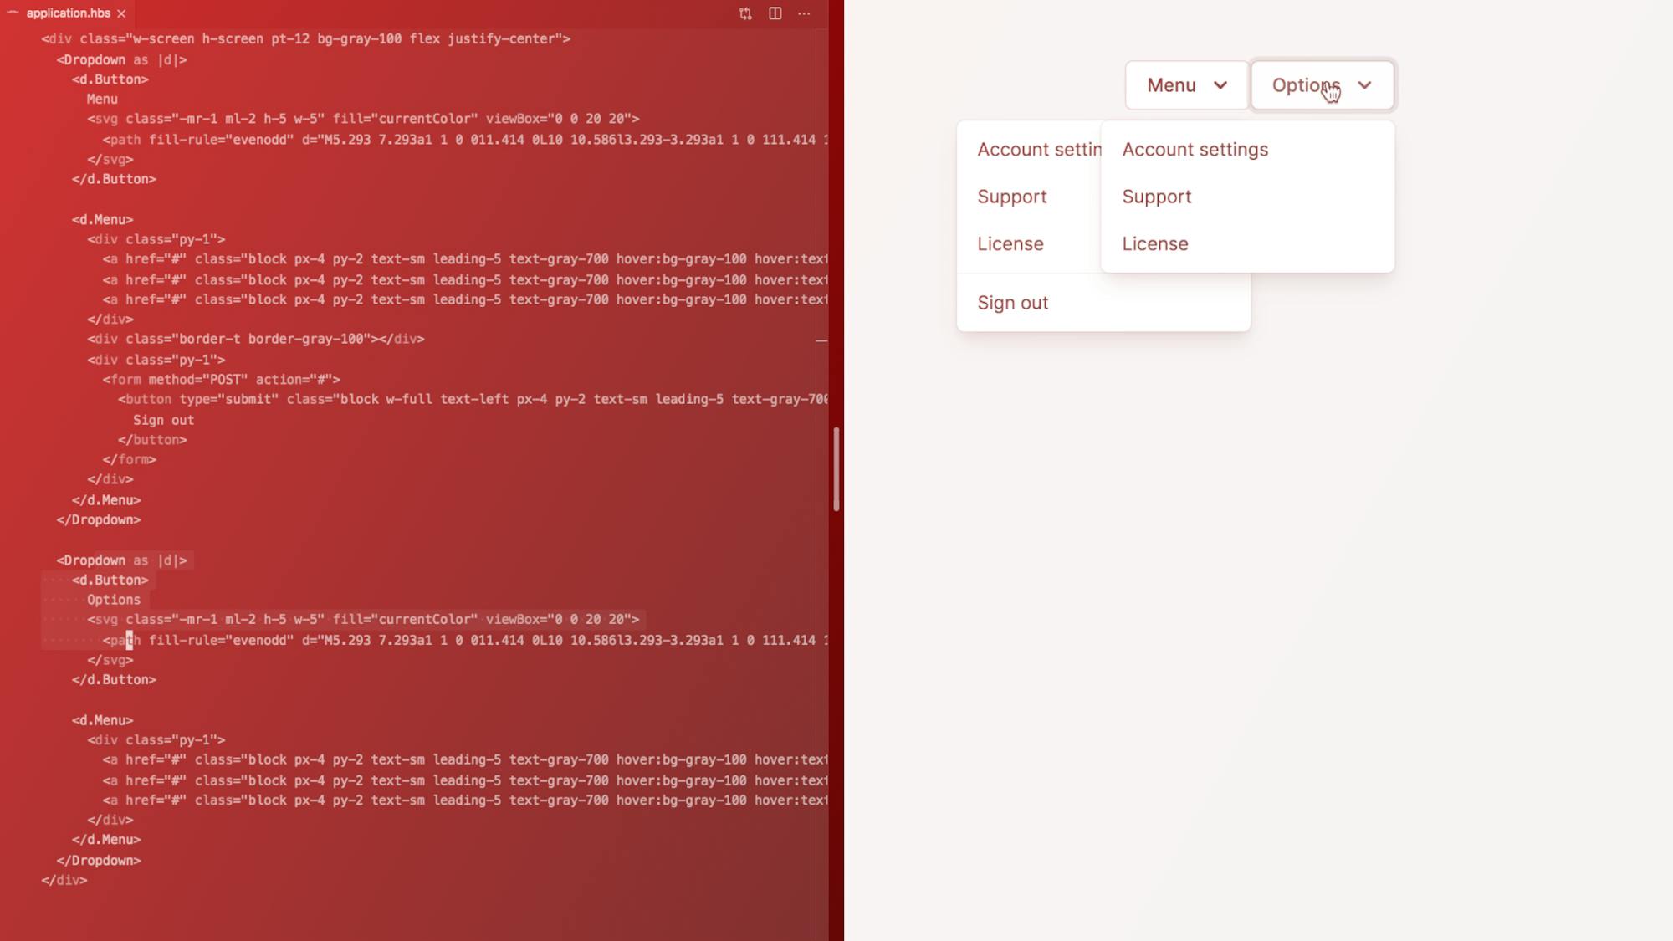Place cursor on the form method POST code line

(x=222, y=379)
